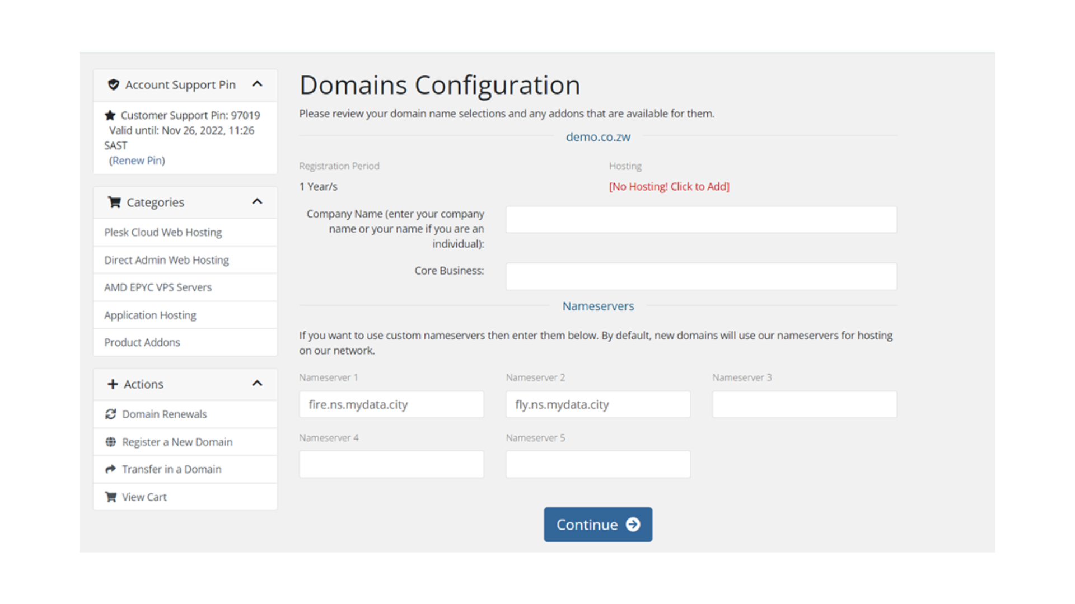Click the Domains Configuration page title
Viewport: 1075px width, 604px height.
[440, 85]
